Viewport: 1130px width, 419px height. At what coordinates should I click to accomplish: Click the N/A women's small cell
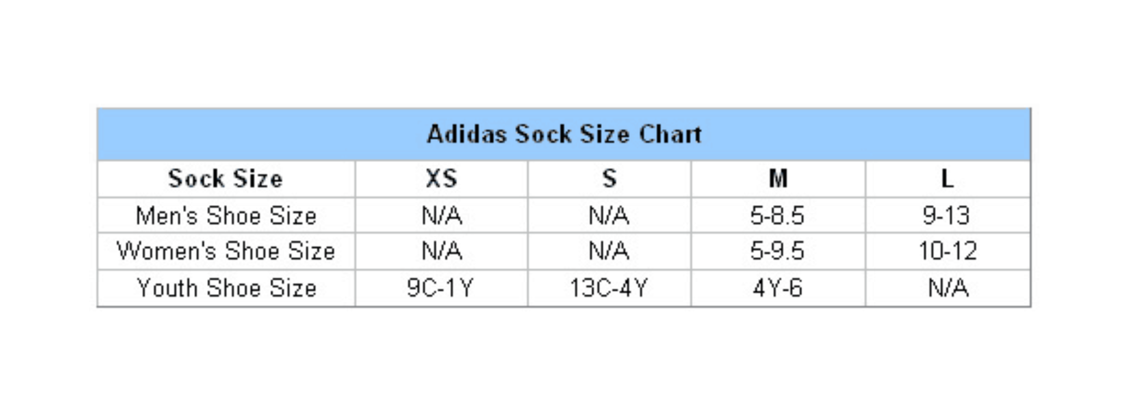[x=610, y=251]
